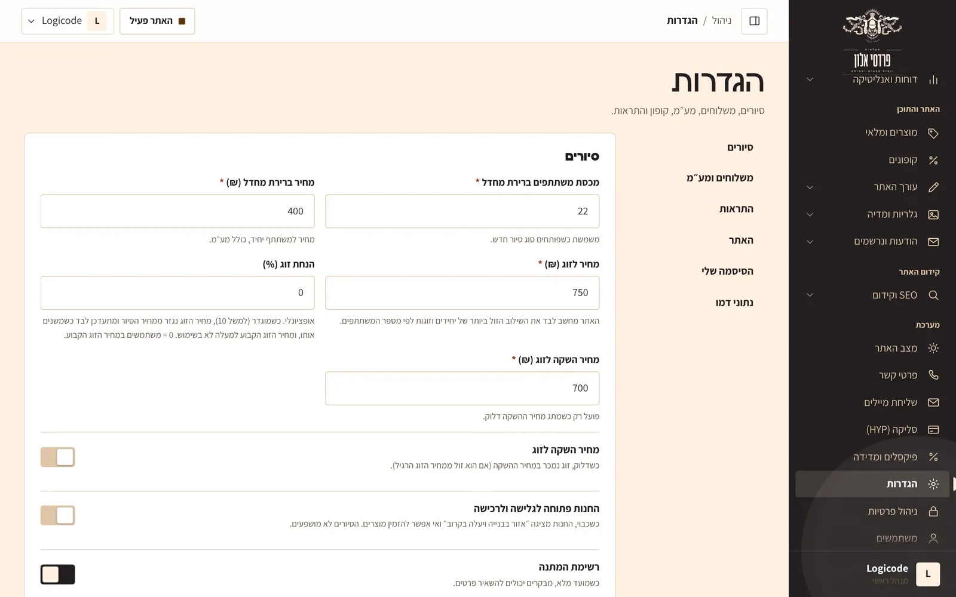Click the האתר פעיל status button

[157, 21]
